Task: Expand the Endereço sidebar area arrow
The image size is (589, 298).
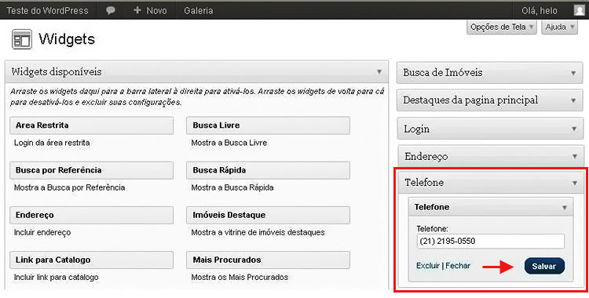Action: coord(575,156)
